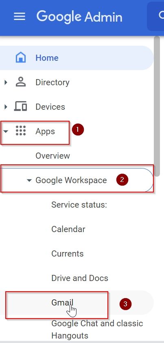Select Currents in Workspace list
This screenshot has width=164, height=343.
[67, 254]
